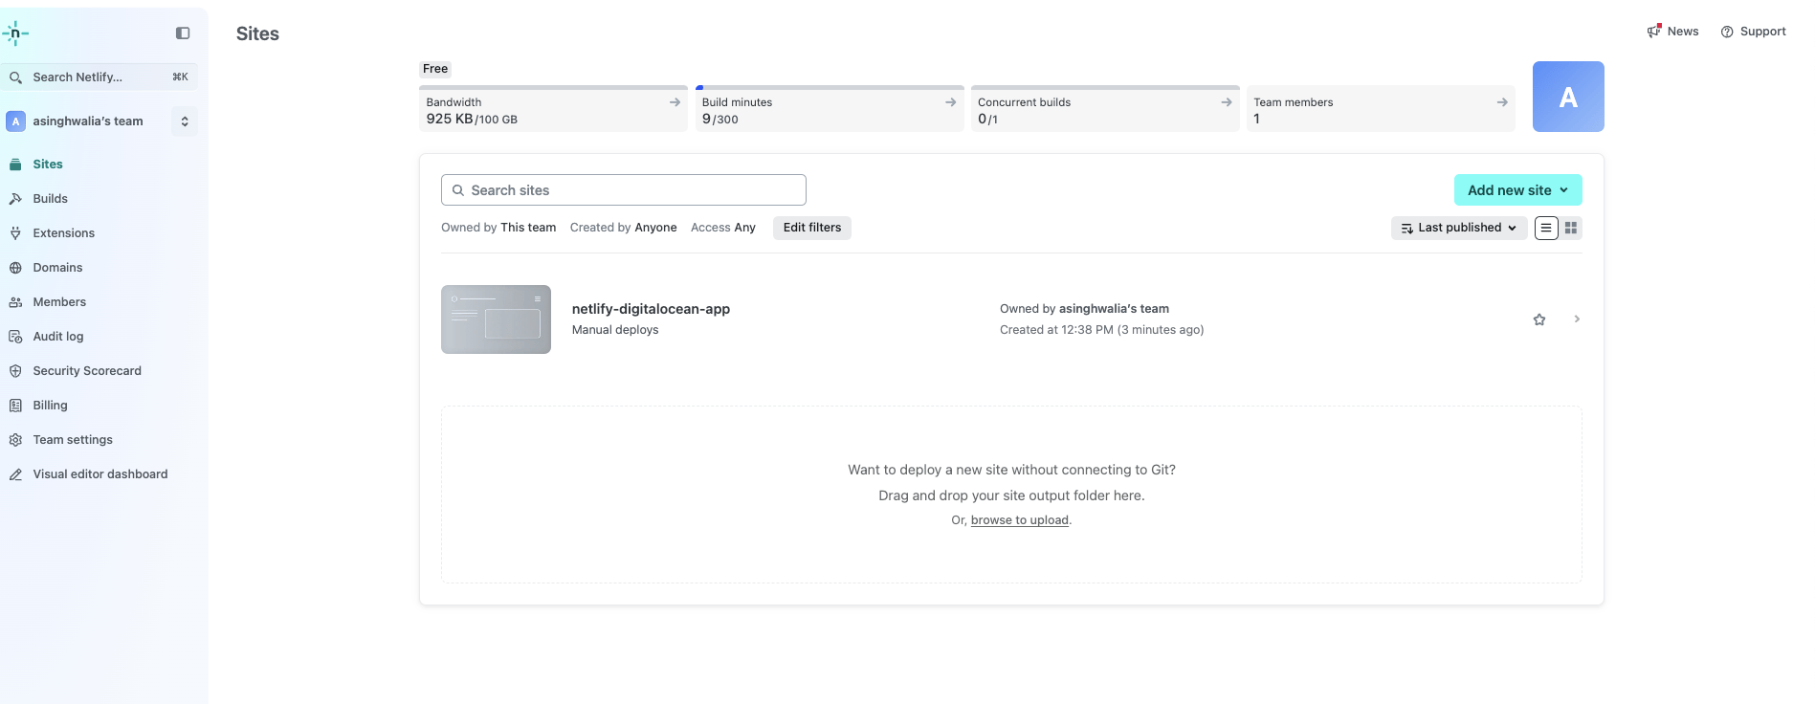
Task: Expand the Add new site dropdown
Action: pyautogui.click(x=1518, y=190)
